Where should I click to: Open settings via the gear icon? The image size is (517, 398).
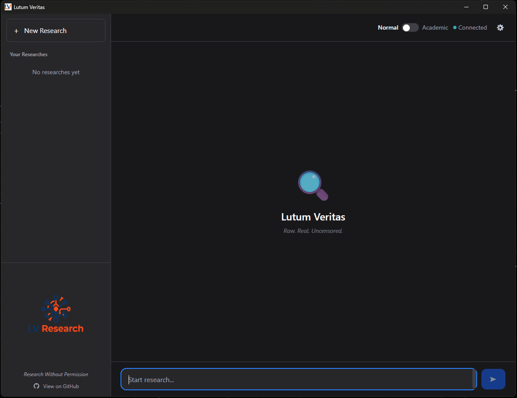[x=500, y=27]
